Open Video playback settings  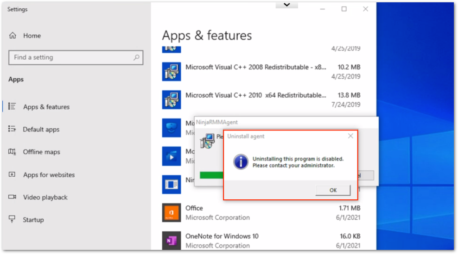45,197
